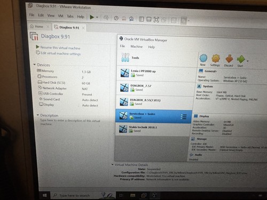The width and height of the screenshot is (267, 200).
Task: Open the power options dropdown arrow beside play button
Action: click(x=97, y=17)
